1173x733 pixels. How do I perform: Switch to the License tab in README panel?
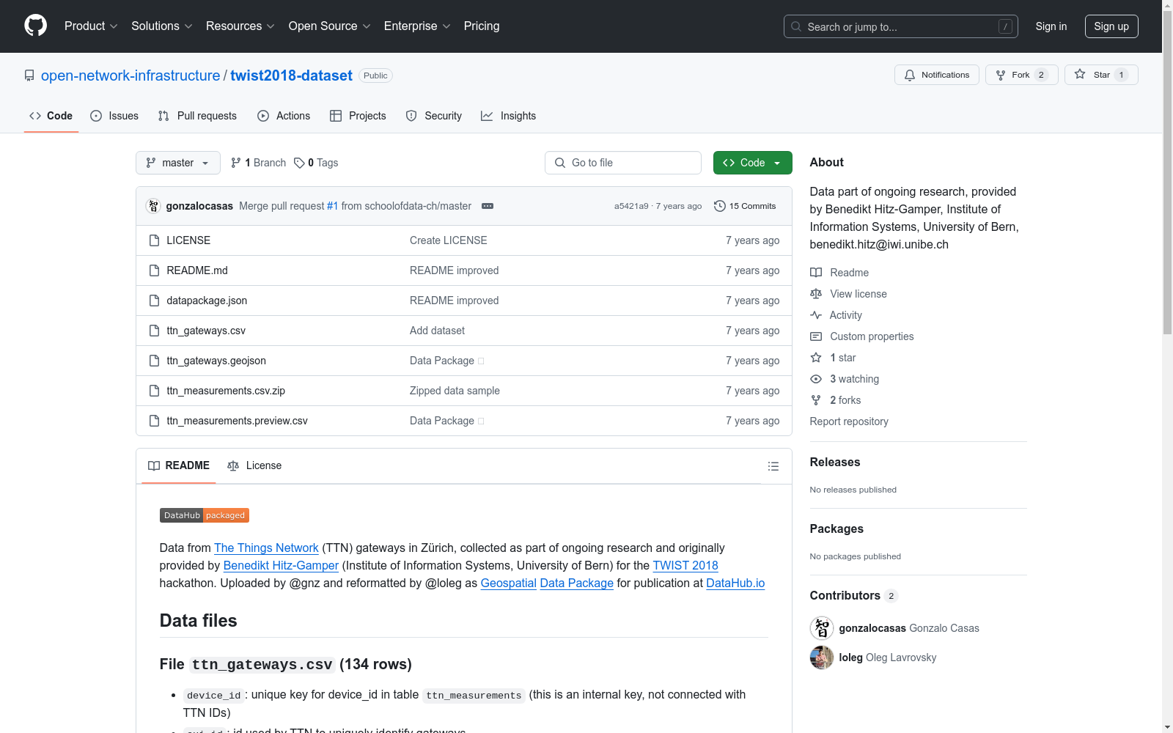[x=254, y=465]
